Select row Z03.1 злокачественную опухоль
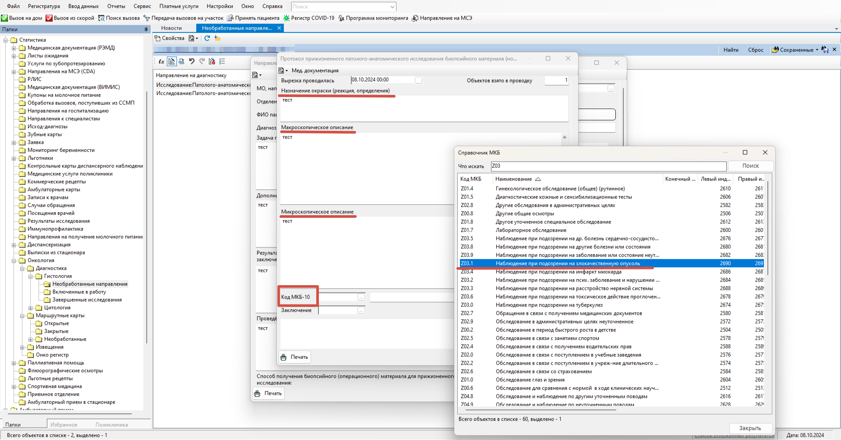 (611, 263)
